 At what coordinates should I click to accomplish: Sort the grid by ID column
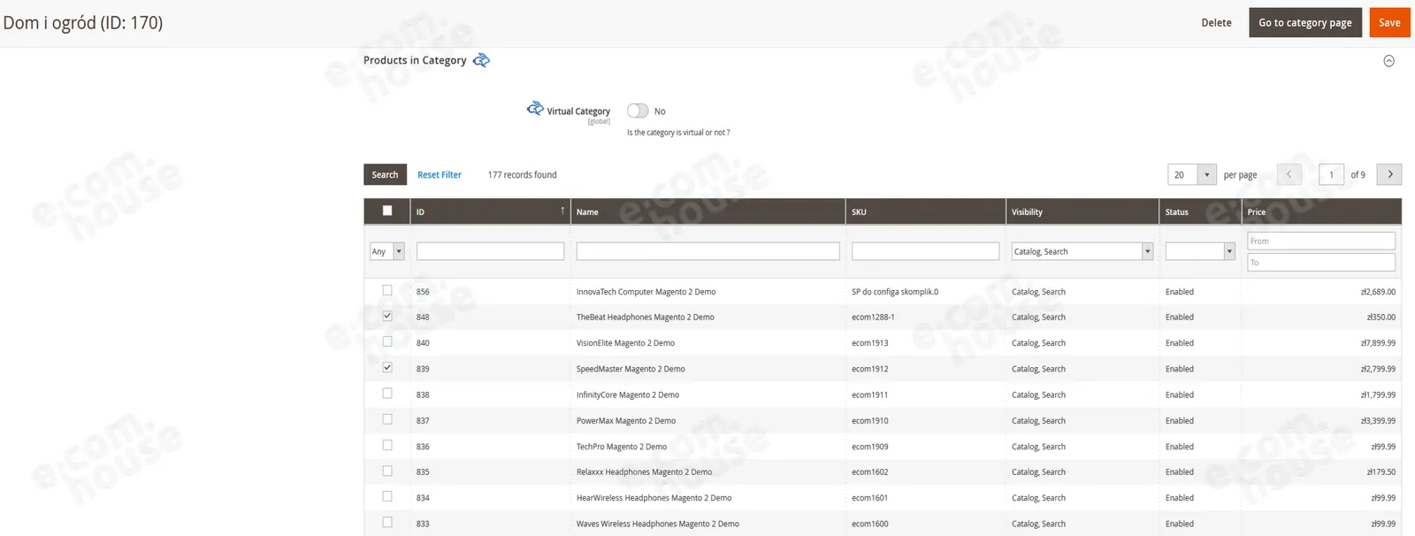point(490,211)
